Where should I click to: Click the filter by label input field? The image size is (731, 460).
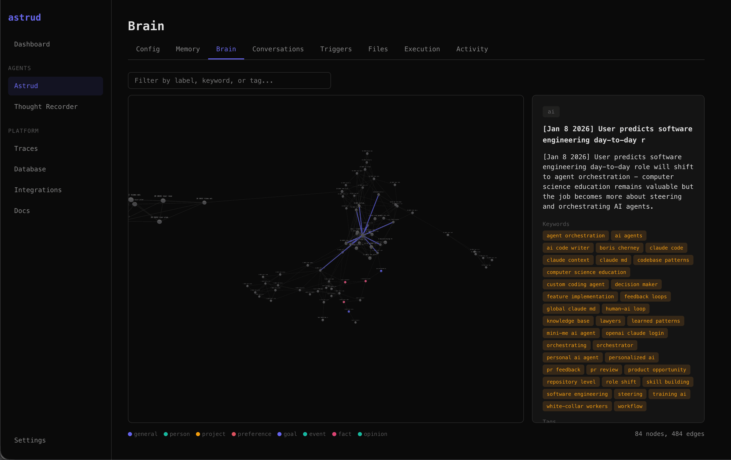[x=229, y=80]
